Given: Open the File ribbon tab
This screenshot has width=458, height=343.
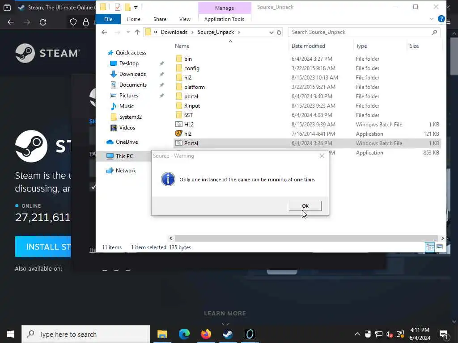Looking at the screenshot, I should (x=108, y=19).
